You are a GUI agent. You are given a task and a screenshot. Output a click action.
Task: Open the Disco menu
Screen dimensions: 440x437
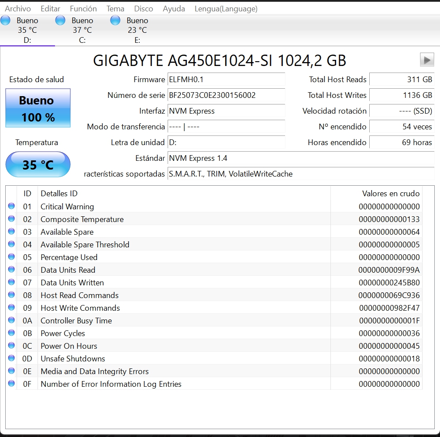pos(143,9)
